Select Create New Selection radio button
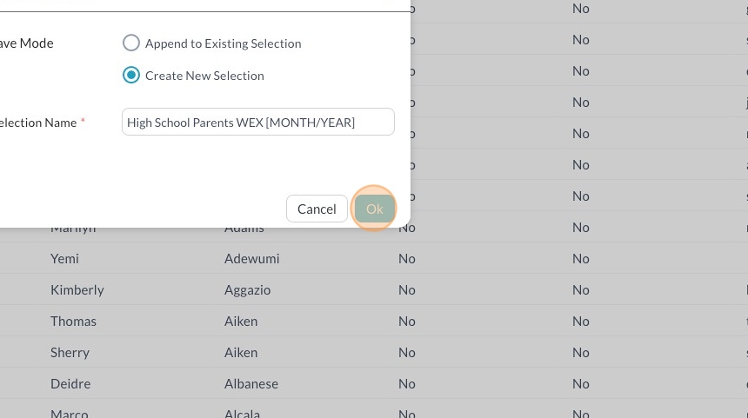 tap(130, 76)
